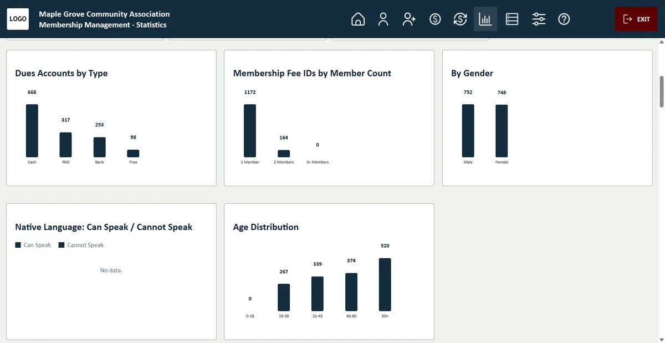Click the Membership Management - Statistics subtitle

[x=103, y=24]
